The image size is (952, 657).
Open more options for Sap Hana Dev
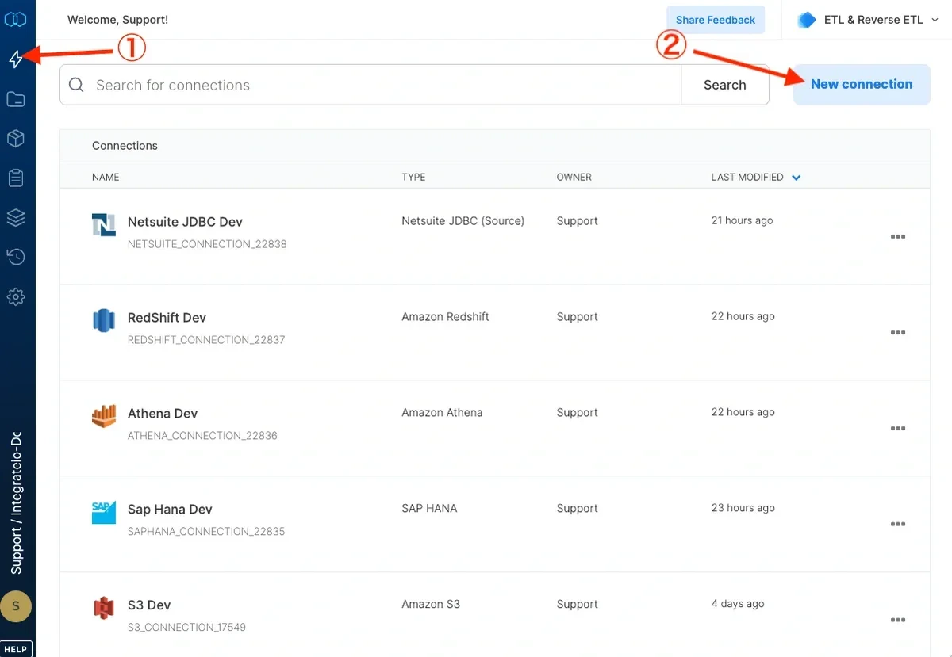pyautogui.click(x=898, y=525)
